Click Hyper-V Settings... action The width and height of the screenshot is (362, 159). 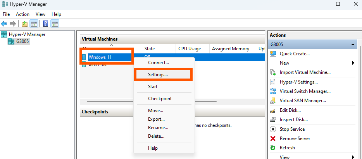pos(299,82)
